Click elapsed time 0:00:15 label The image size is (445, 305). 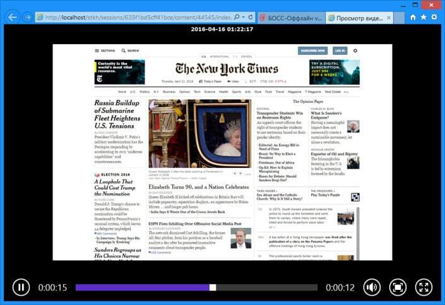click(x=52, y=288)
